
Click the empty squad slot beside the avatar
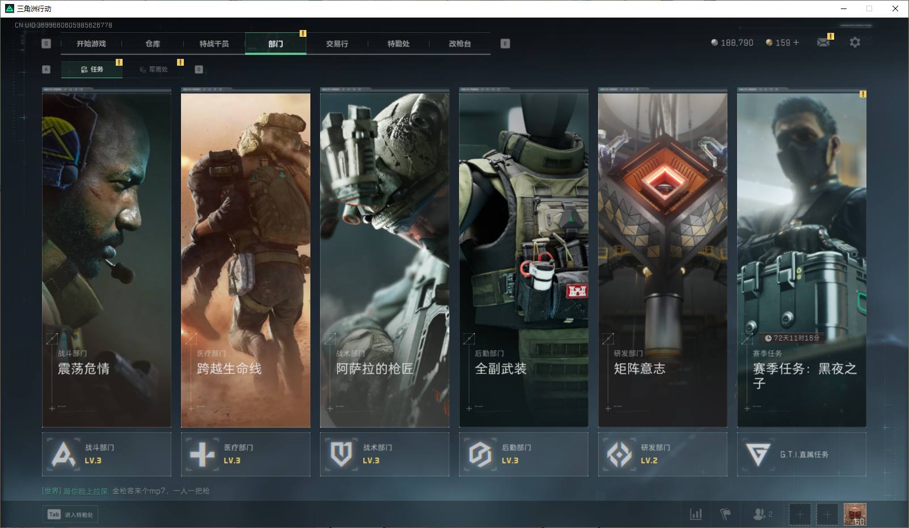coord(827,514)
